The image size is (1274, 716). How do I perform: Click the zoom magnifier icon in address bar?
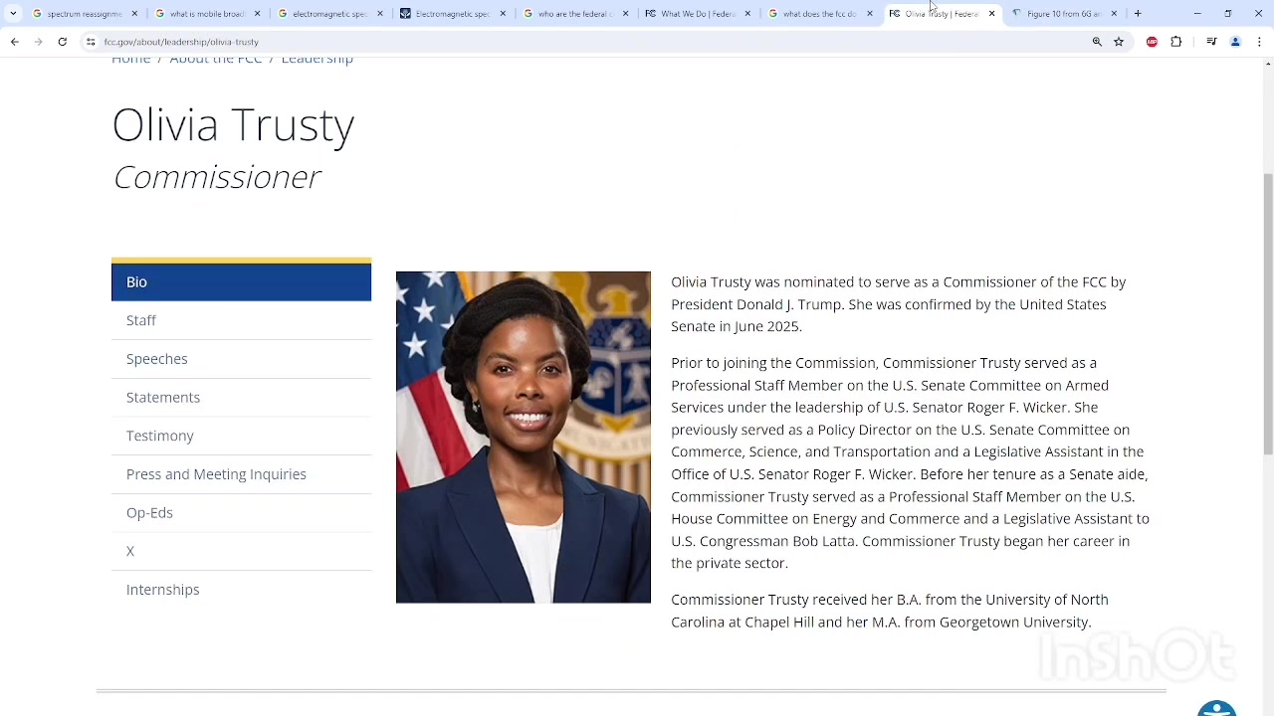pos(1097,42)
